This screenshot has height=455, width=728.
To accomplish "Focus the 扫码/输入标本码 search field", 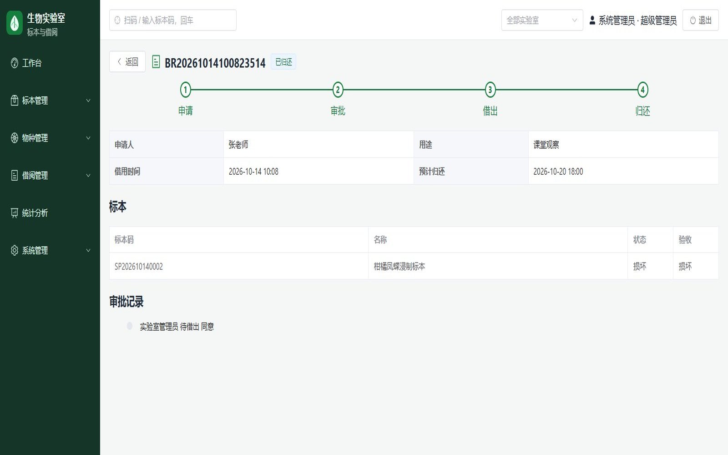I will coord(173,20).
